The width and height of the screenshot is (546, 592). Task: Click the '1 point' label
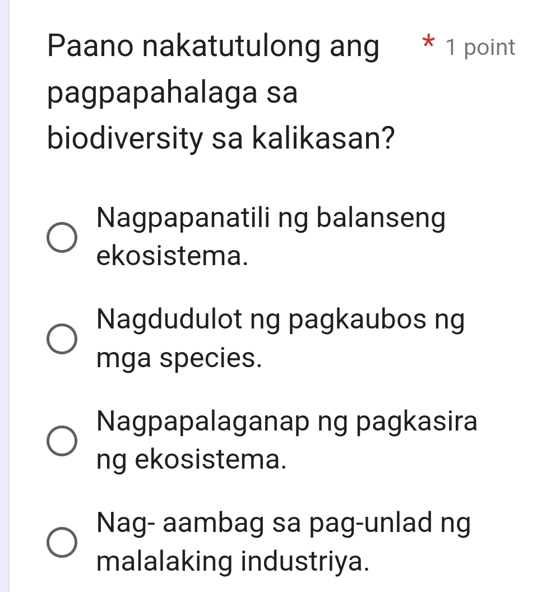[x=480, y=48]
